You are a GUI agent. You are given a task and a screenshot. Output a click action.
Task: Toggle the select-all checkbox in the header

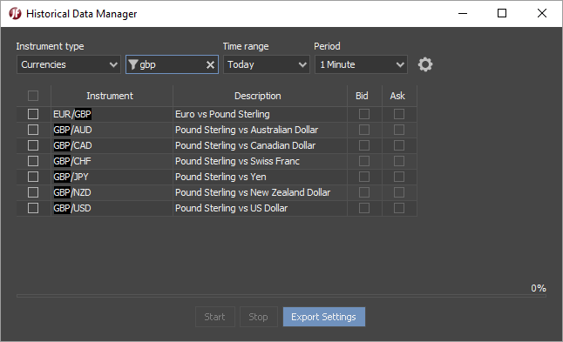33,96
